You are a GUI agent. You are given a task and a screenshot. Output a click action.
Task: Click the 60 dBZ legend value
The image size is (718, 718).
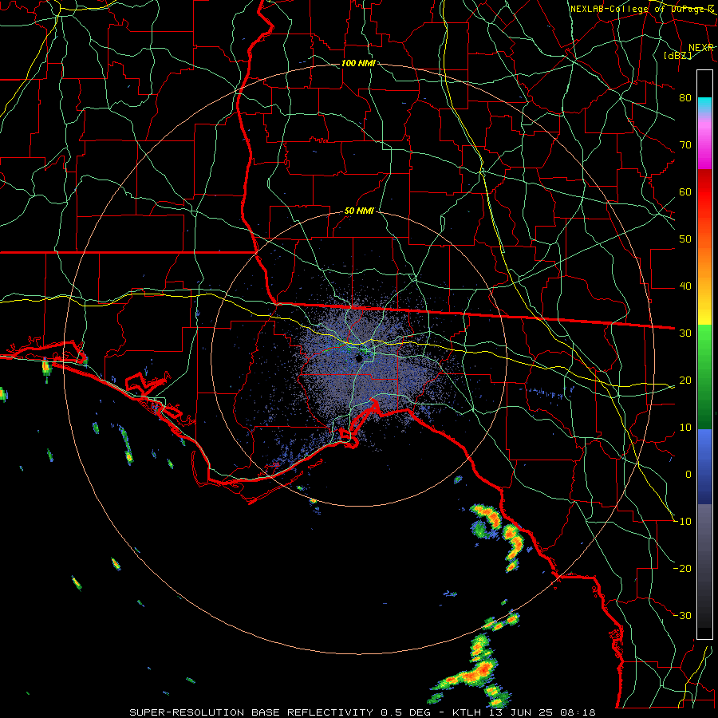[685, 191]
